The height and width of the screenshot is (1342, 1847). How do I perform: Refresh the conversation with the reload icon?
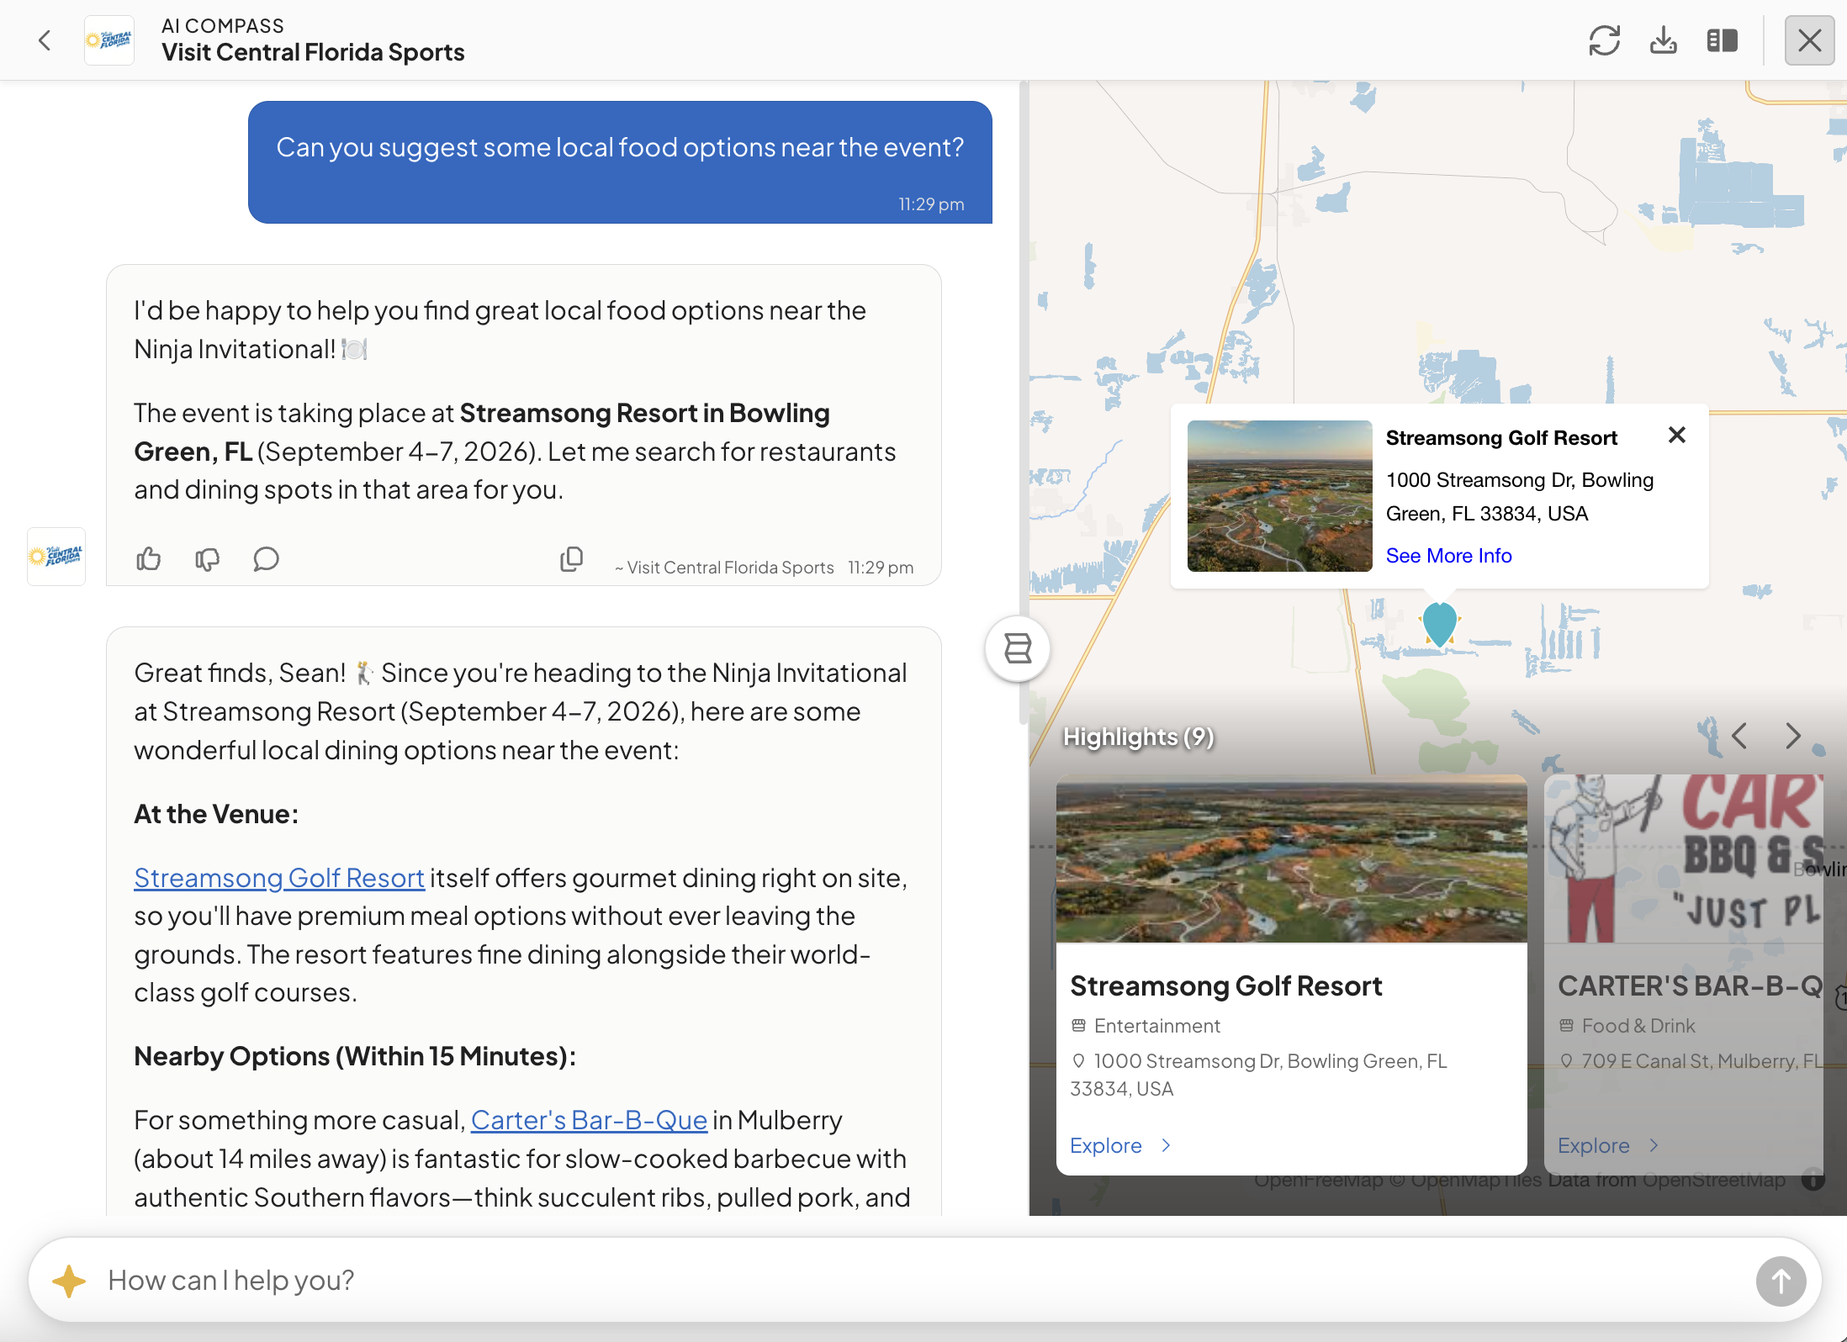1604,40
